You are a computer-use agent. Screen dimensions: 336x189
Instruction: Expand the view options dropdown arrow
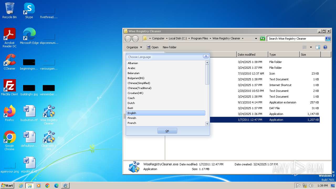pos(311,47)
